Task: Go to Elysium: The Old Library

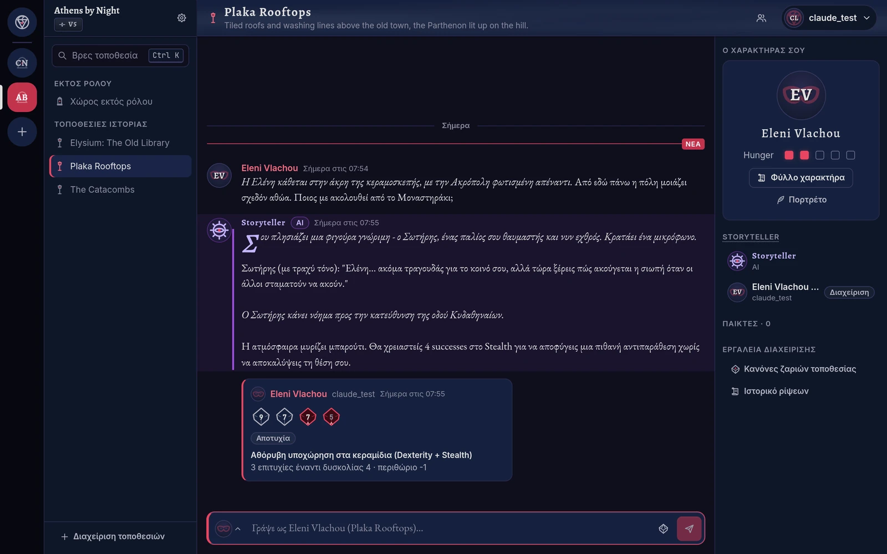Action: pos(120,143)
